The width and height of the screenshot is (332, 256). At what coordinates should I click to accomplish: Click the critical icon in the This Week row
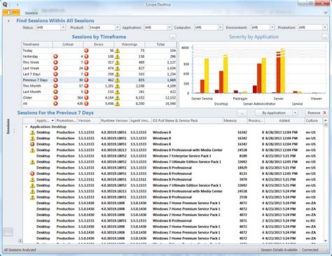click(x=55, y=62)
